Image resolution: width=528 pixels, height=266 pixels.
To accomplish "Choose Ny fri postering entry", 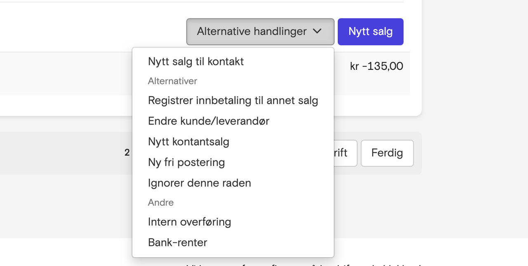I will point(186,162).
